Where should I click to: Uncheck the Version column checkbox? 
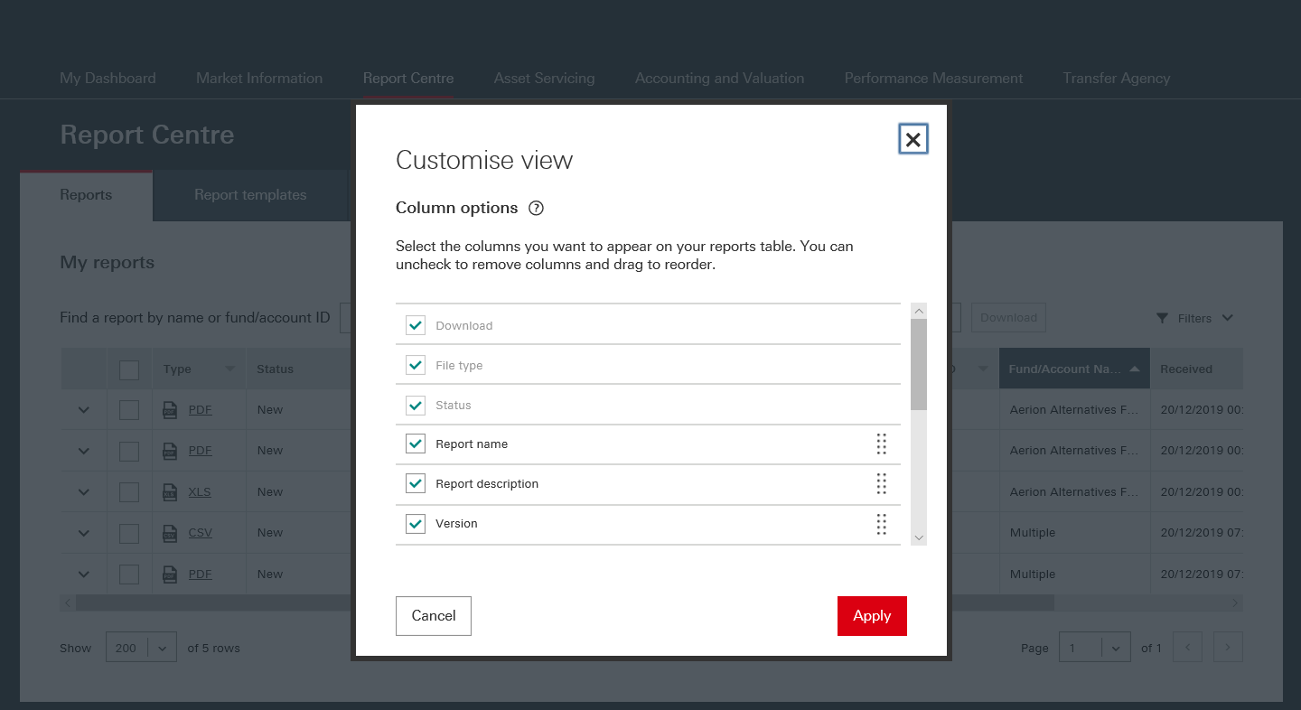[x=416, y=524]
